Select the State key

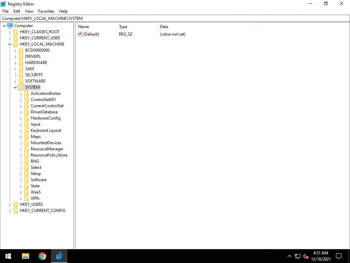(35, 186)
